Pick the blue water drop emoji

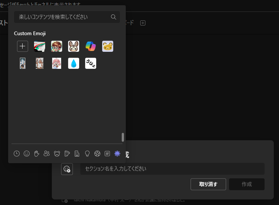click(x=74, y=63)
